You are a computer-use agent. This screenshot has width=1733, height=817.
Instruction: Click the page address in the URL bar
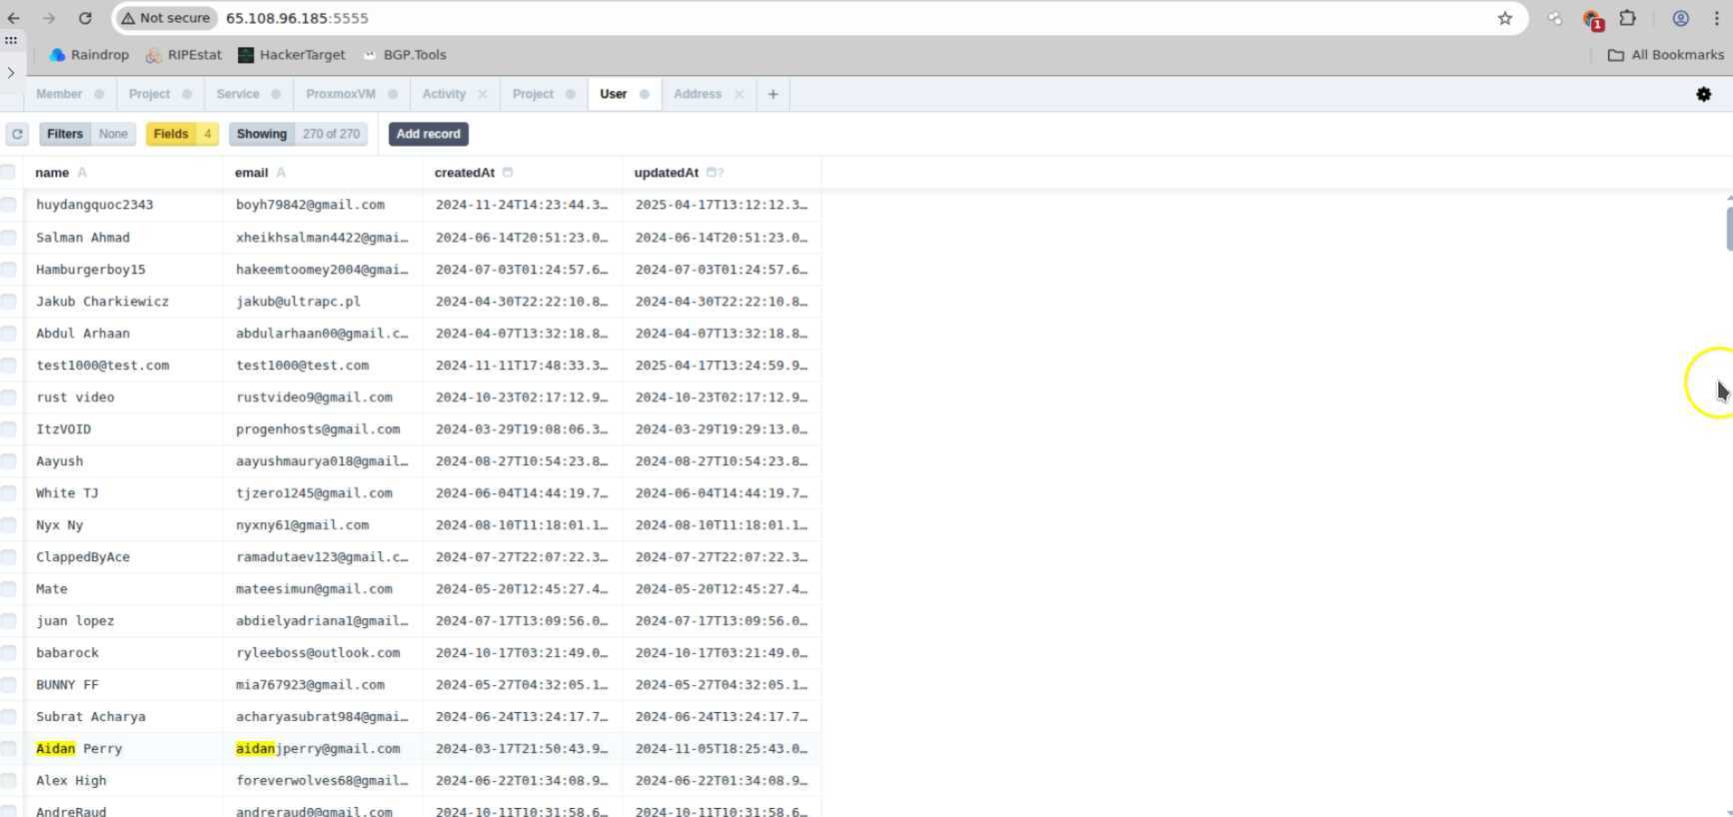coord(297,18)
